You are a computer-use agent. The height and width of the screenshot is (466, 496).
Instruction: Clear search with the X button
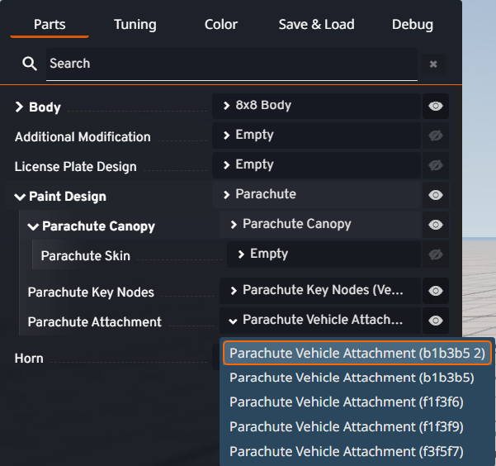point(433,64)
